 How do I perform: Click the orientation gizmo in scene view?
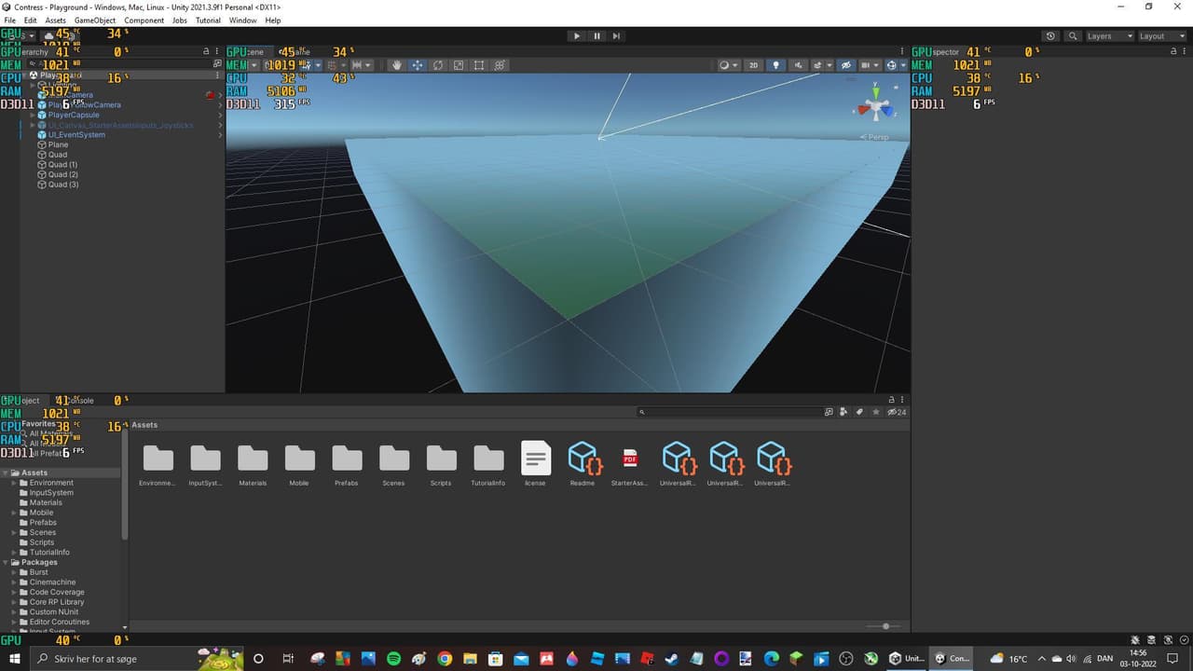click(875, 108)
